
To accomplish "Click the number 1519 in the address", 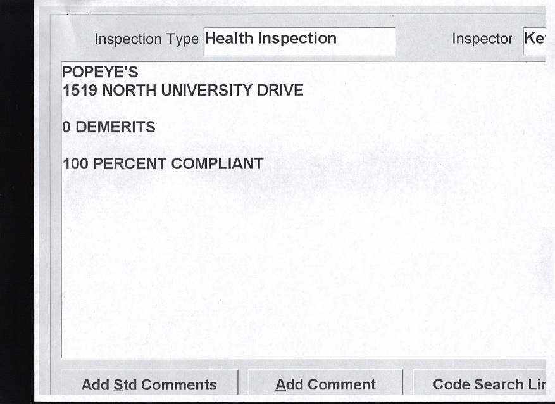I will 80,91.
